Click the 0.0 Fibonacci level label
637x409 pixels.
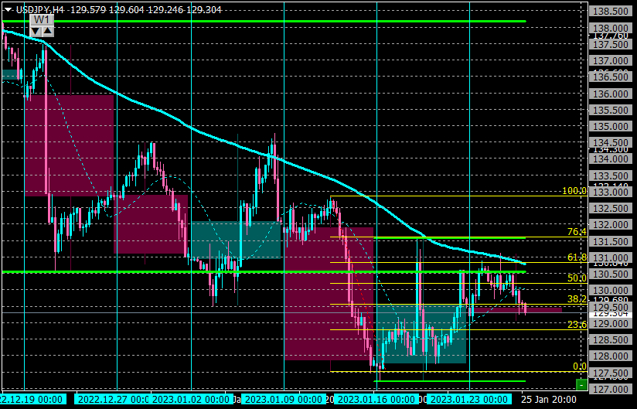click(580, 366)
